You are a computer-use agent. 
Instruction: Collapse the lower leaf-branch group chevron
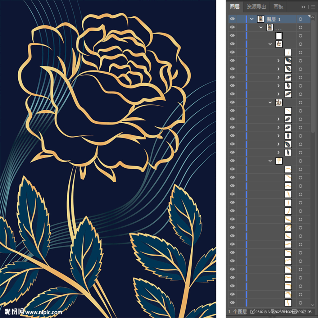(x=270, y=102)
